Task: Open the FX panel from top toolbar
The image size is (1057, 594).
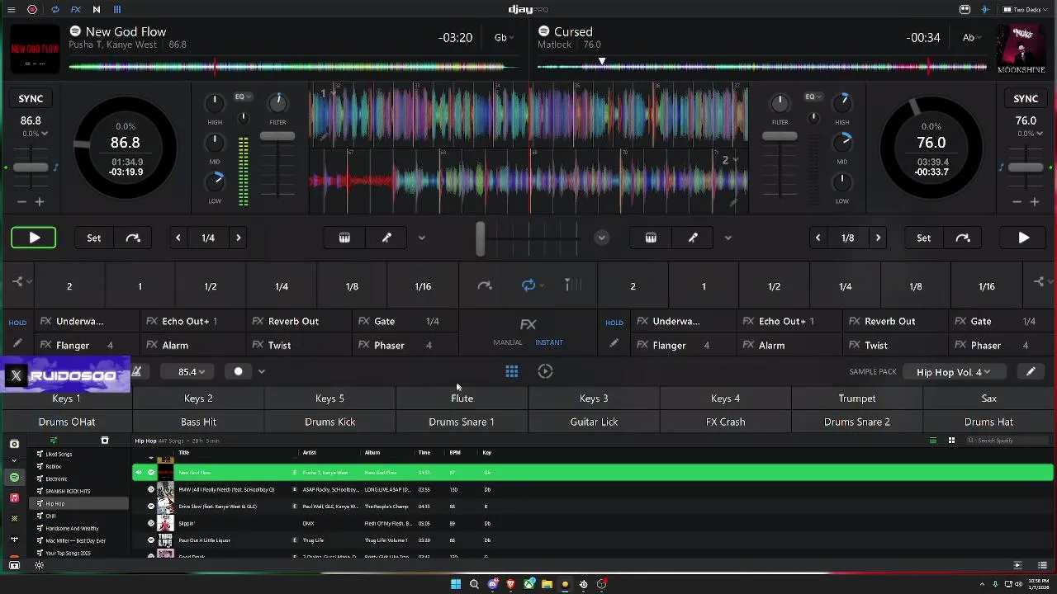Action: [x=75, y=10]
